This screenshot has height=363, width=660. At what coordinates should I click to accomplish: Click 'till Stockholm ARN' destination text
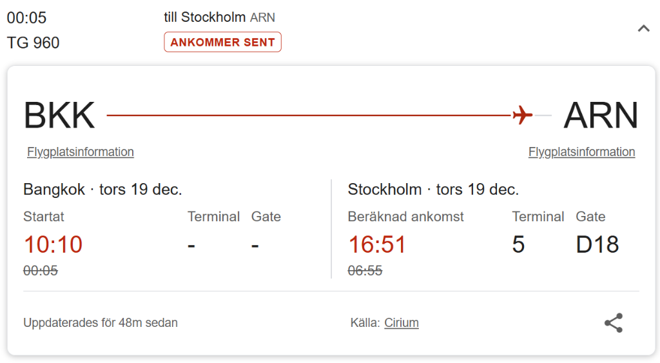tap(219, 17)
